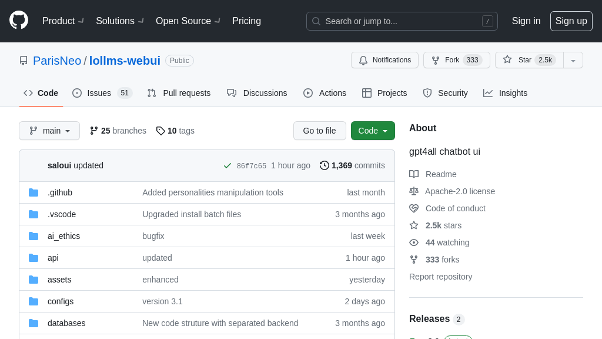Click the Go to file button
This screenshot has height=339, width=602.
[x=319, y=131]
